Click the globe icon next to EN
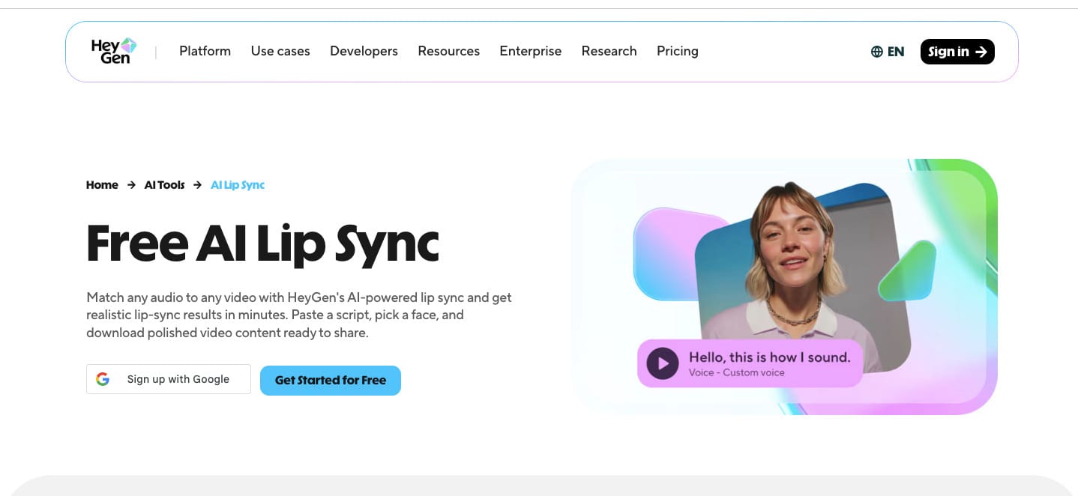The height and width of the screenshot is (496, 1078). (x=876, y=52)
